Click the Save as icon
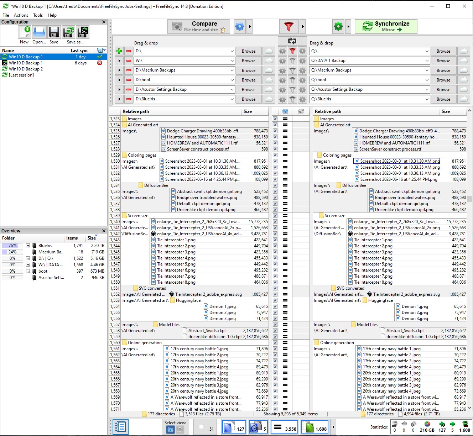 68,32
